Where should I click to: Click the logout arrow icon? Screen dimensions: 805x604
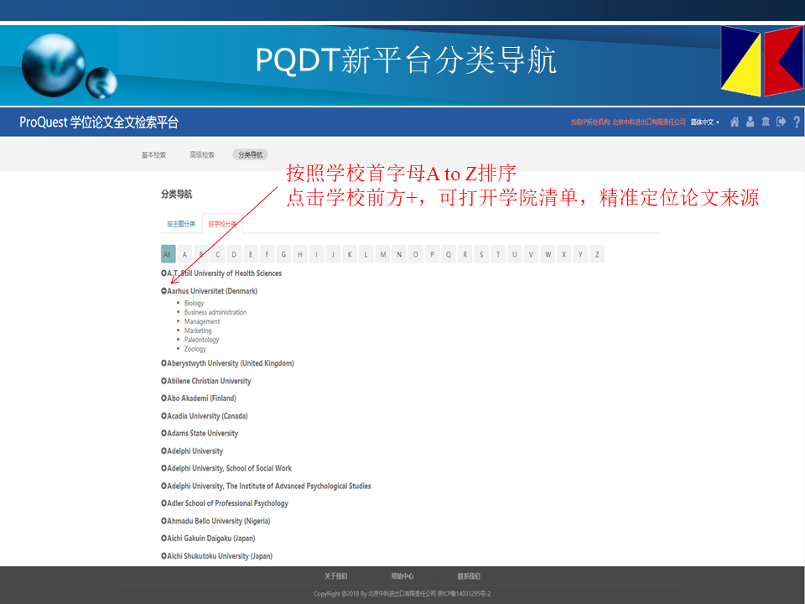(781, 122)
